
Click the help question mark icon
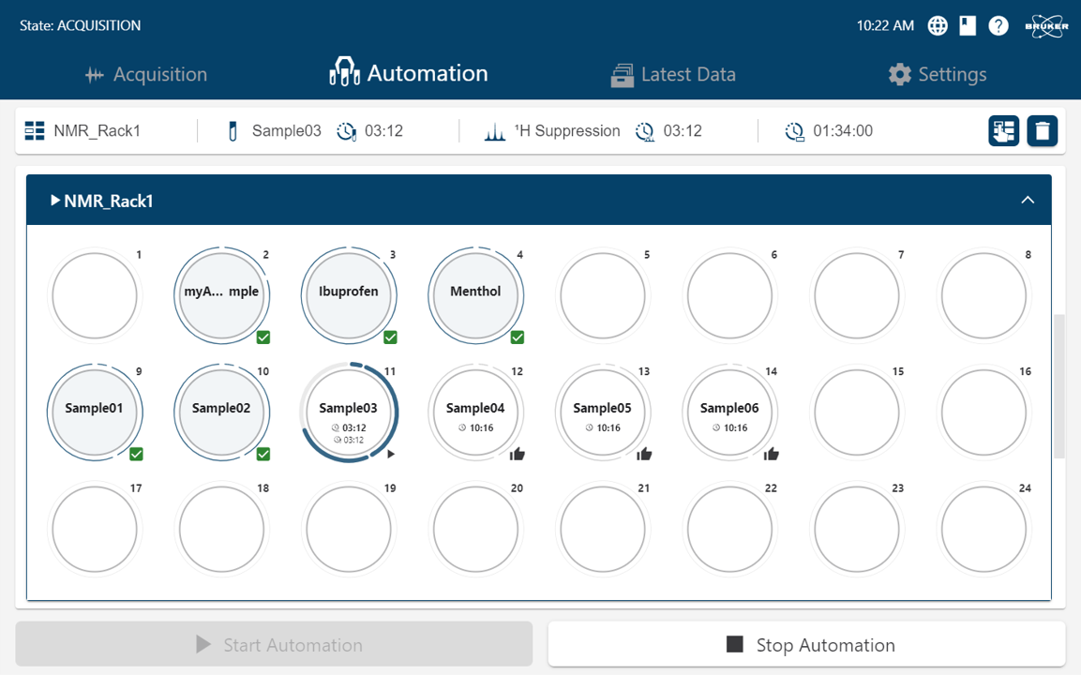coord(998,25)
